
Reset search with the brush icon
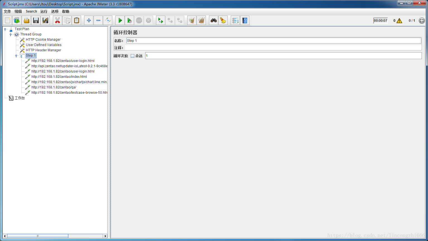pyautogui.click(x=223, y=20)
